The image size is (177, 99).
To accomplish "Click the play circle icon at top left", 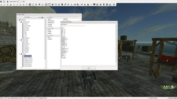I will pyautogui.click(x=4, y=2).
